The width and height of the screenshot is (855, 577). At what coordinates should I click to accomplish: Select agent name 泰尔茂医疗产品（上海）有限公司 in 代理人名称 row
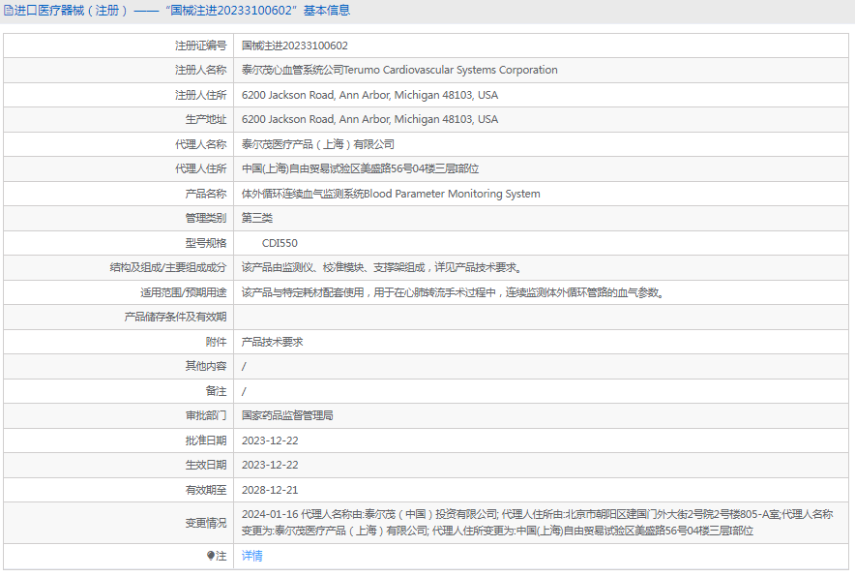tap(318, 144)
